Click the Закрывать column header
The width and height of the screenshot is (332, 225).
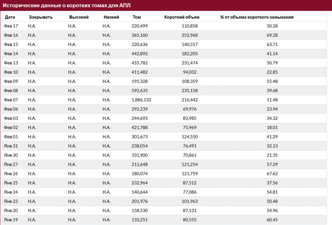41,17
